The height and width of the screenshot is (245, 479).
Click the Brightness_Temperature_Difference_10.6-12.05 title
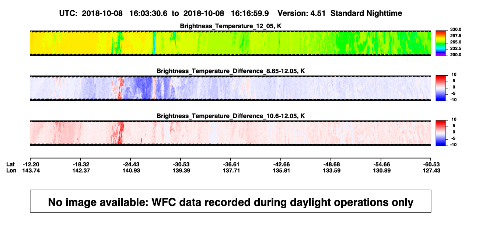(231, 116)
